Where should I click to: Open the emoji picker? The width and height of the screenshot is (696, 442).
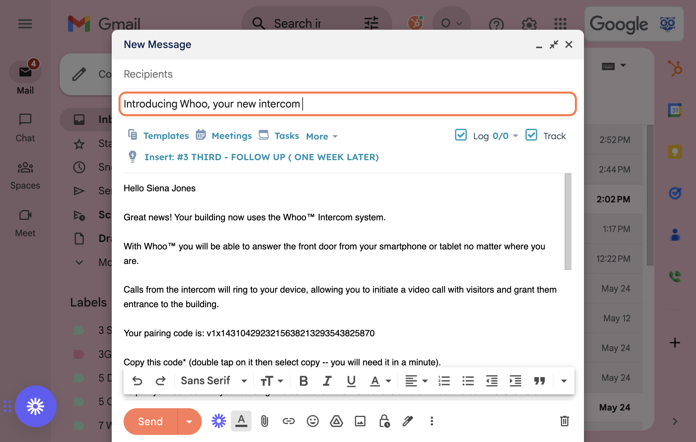pos(313,421)
